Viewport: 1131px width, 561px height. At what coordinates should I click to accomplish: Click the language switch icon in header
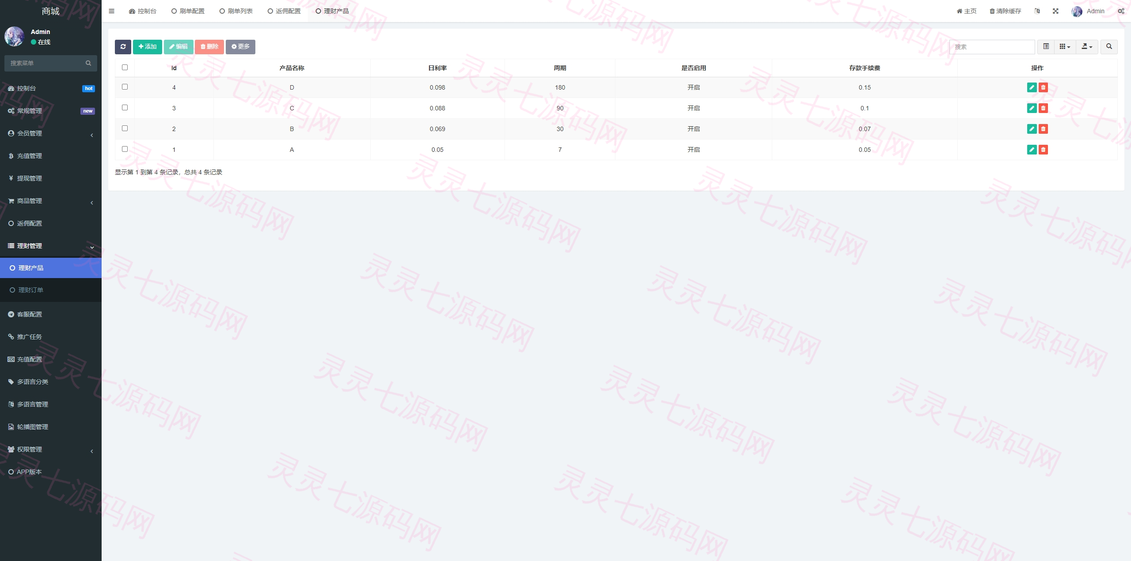(1037, 11)
